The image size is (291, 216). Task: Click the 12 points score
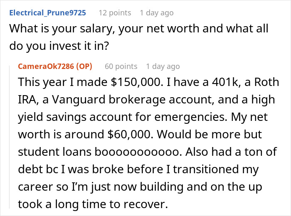[114, 13]
